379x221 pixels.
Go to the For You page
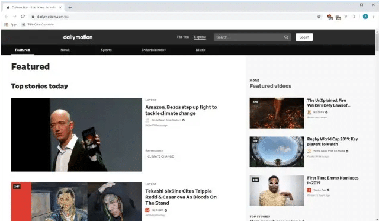click(183, 37)
